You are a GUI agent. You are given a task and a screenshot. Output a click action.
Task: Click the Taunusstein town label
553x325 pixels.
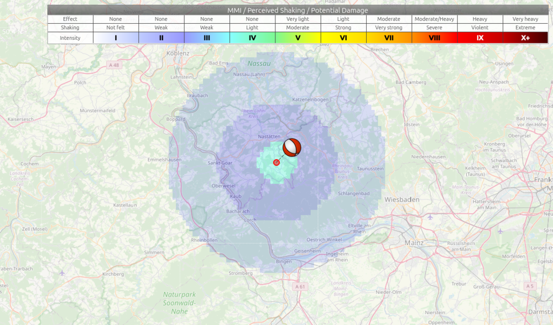pyautogui.click(x=370, y=169)
